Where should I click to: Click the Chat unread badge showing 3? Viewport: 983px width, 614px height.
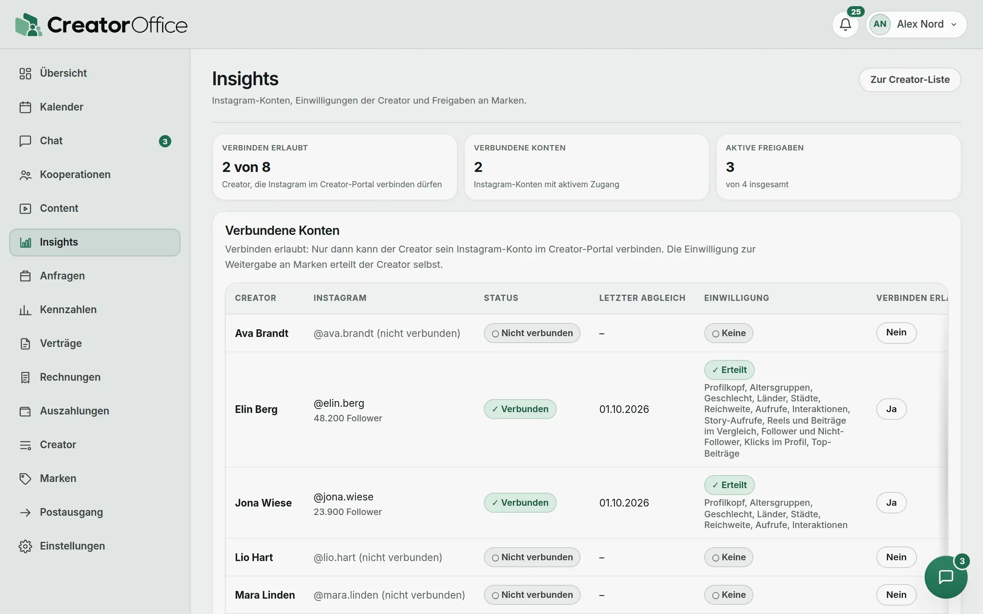coord(165,141)
